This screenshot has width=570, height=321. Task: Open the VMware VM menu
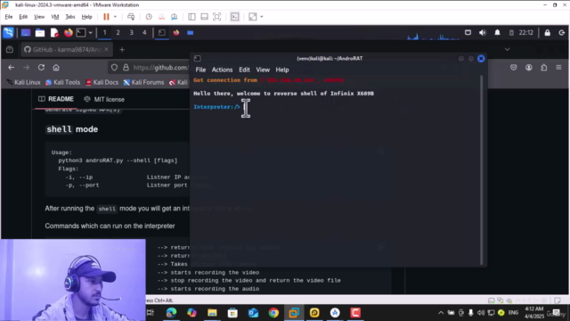pyautogui.click(x=55, y=17)
